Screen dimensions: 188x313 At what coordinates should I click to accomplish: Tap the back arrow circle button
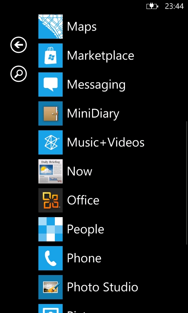[18, 45]
